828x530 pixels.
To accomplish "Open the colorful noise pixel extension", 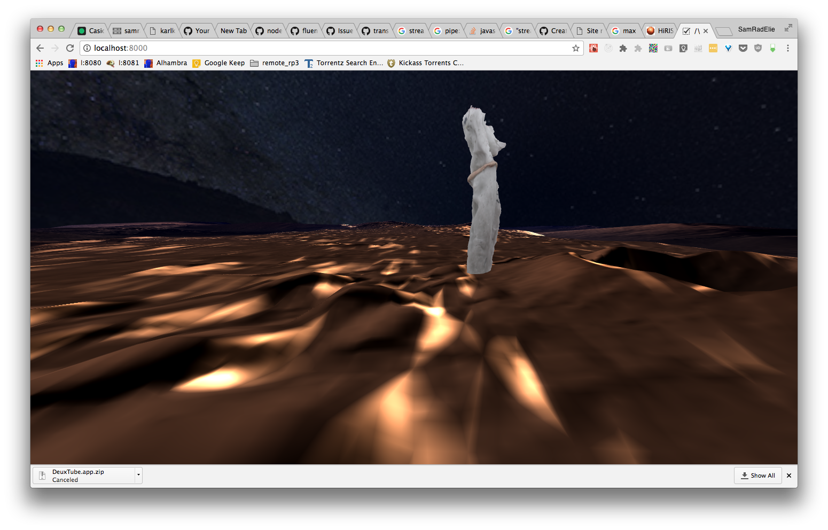I will pos(653,48).
